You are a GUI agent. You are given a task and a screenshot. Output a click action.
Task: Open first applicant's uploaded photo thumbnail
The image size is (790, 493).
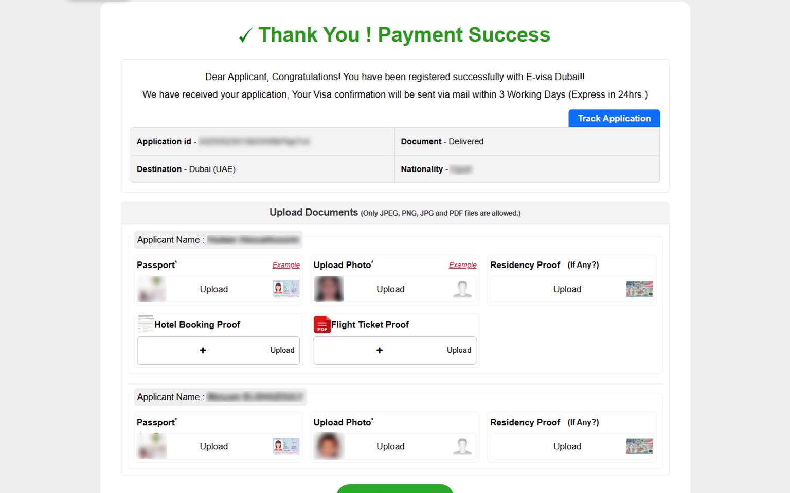click(328, 289)
